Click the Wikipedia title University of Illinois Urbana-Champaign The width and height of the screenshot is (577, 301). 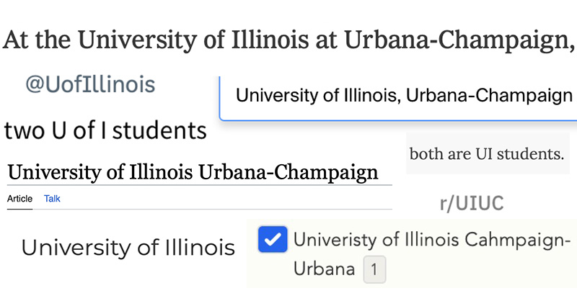coord(193,172)
